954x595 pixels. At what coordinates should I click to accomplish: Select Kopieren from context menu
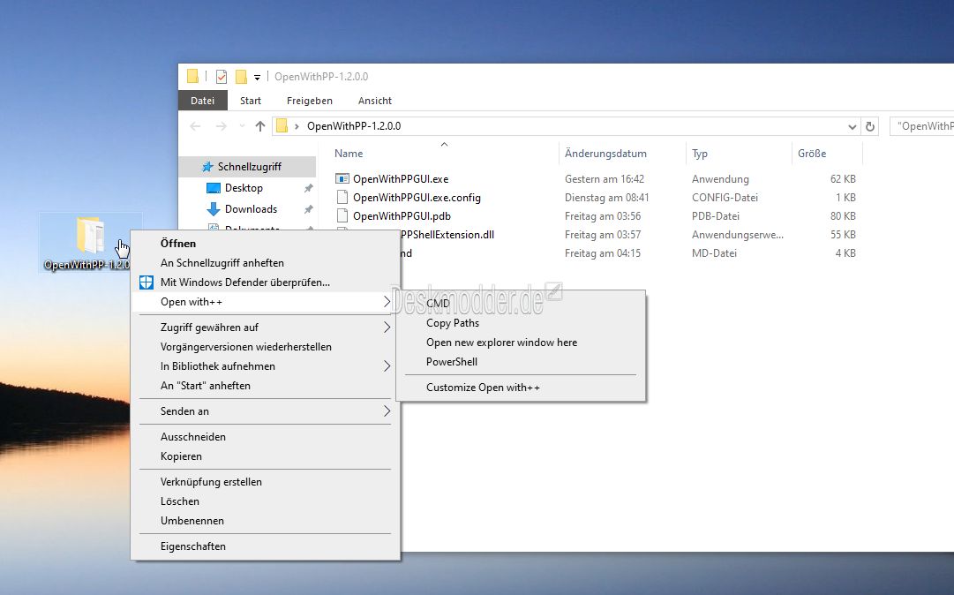[266, 456]
